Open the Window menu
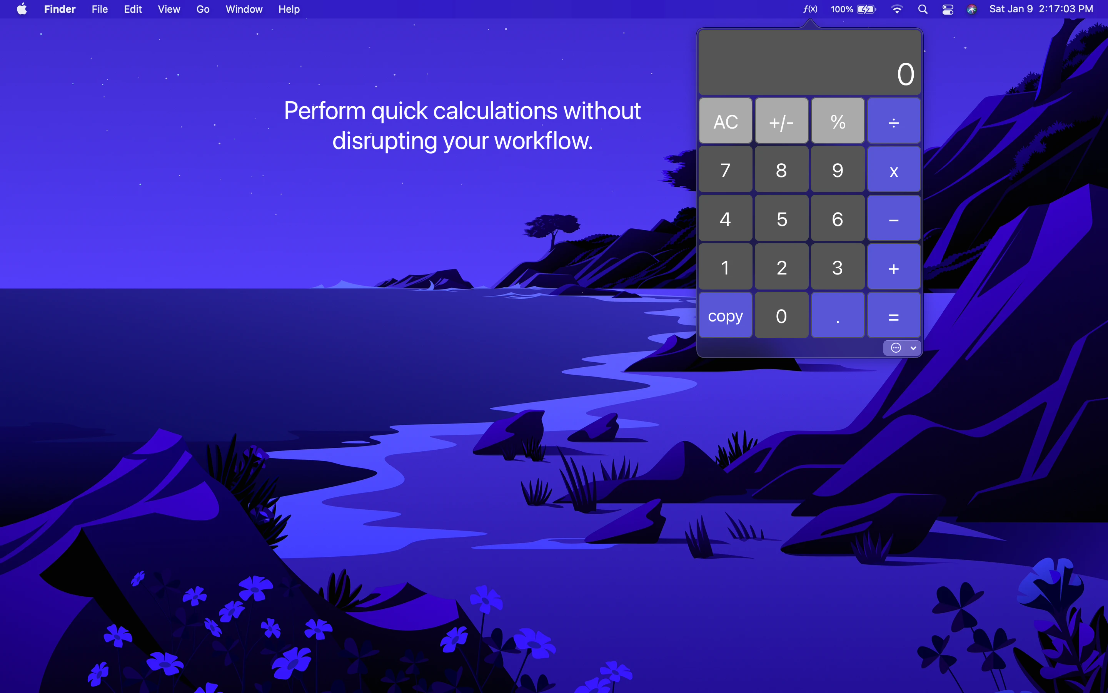Viewport: 1108px width, 693px height. tap(244, 9)
